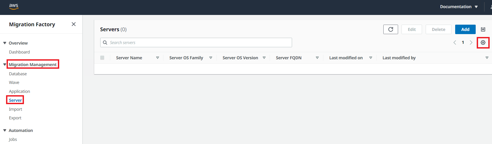Click the Automation section label

coord(21,130)
